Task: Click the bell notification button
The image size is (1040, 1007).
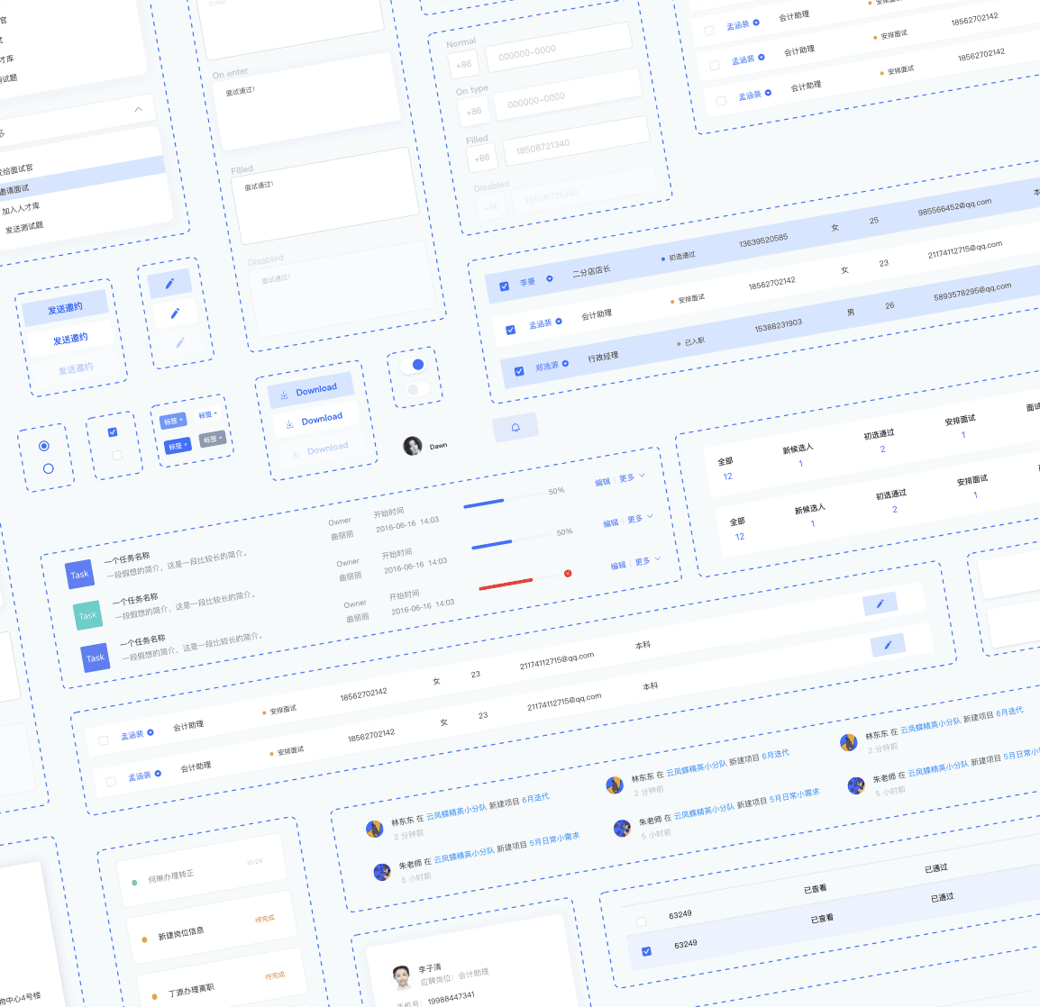Action: (x=515, y=428)
